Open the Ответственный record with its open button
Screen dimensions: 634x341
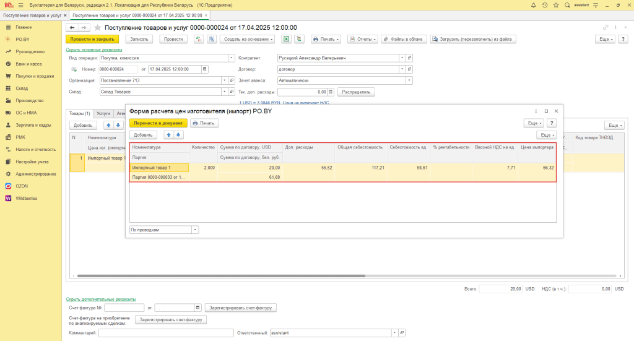[401, 333]
